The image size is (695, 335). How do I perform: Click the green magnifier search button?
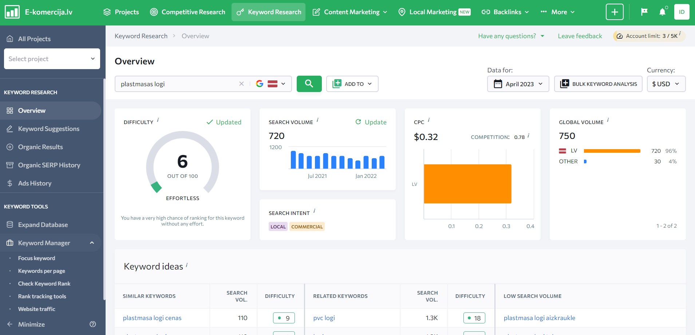click(309, 84)
